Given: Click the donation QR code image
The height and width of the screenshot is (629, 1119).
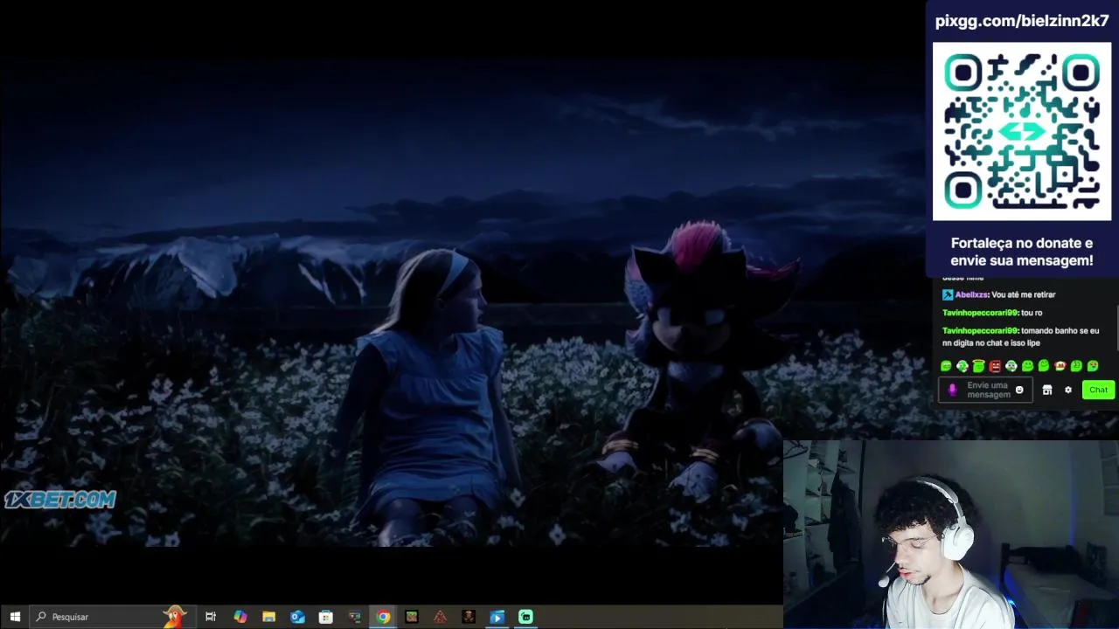Looking at the screenshot, I should tap(1022, 131).
